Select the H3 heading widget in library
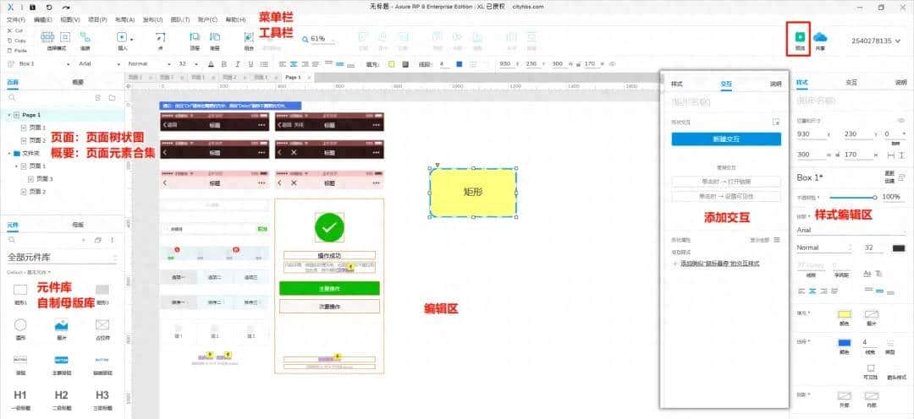The width and height of the screenshot is (914, 419). (x=102, y=399)
